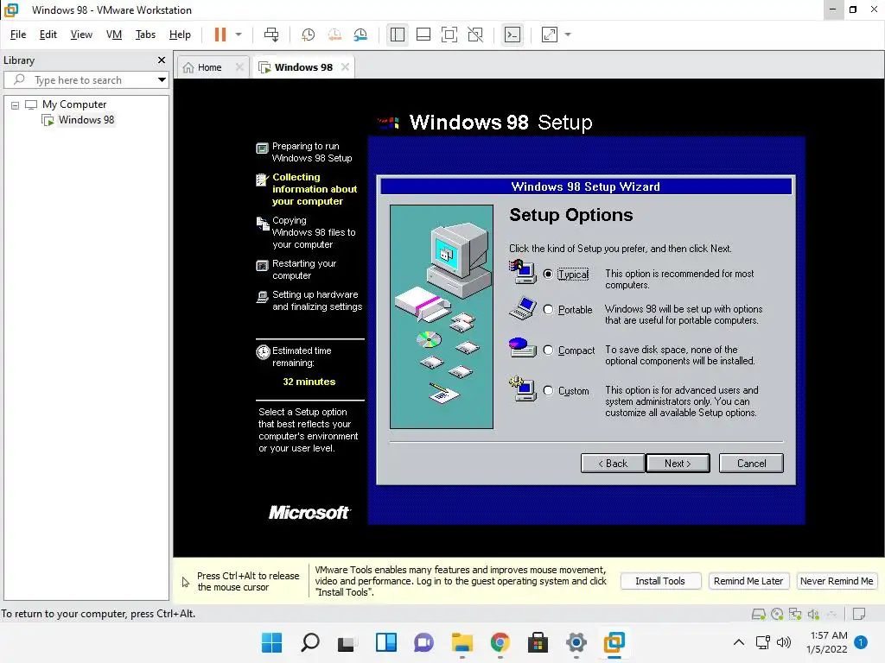This screenshot has height=663, width=885.
Task: Open Google Chrome from the taskbar
Action: coord(500,642)
